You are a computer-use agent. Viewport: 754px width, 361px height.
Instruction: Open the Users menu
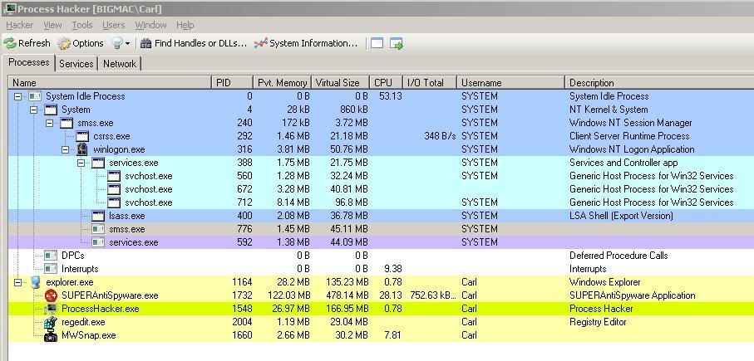tap(114, 25)
